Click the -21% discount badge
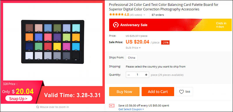Image resolution: width=233 pixels, height=112 pixels. pos(165,42)
